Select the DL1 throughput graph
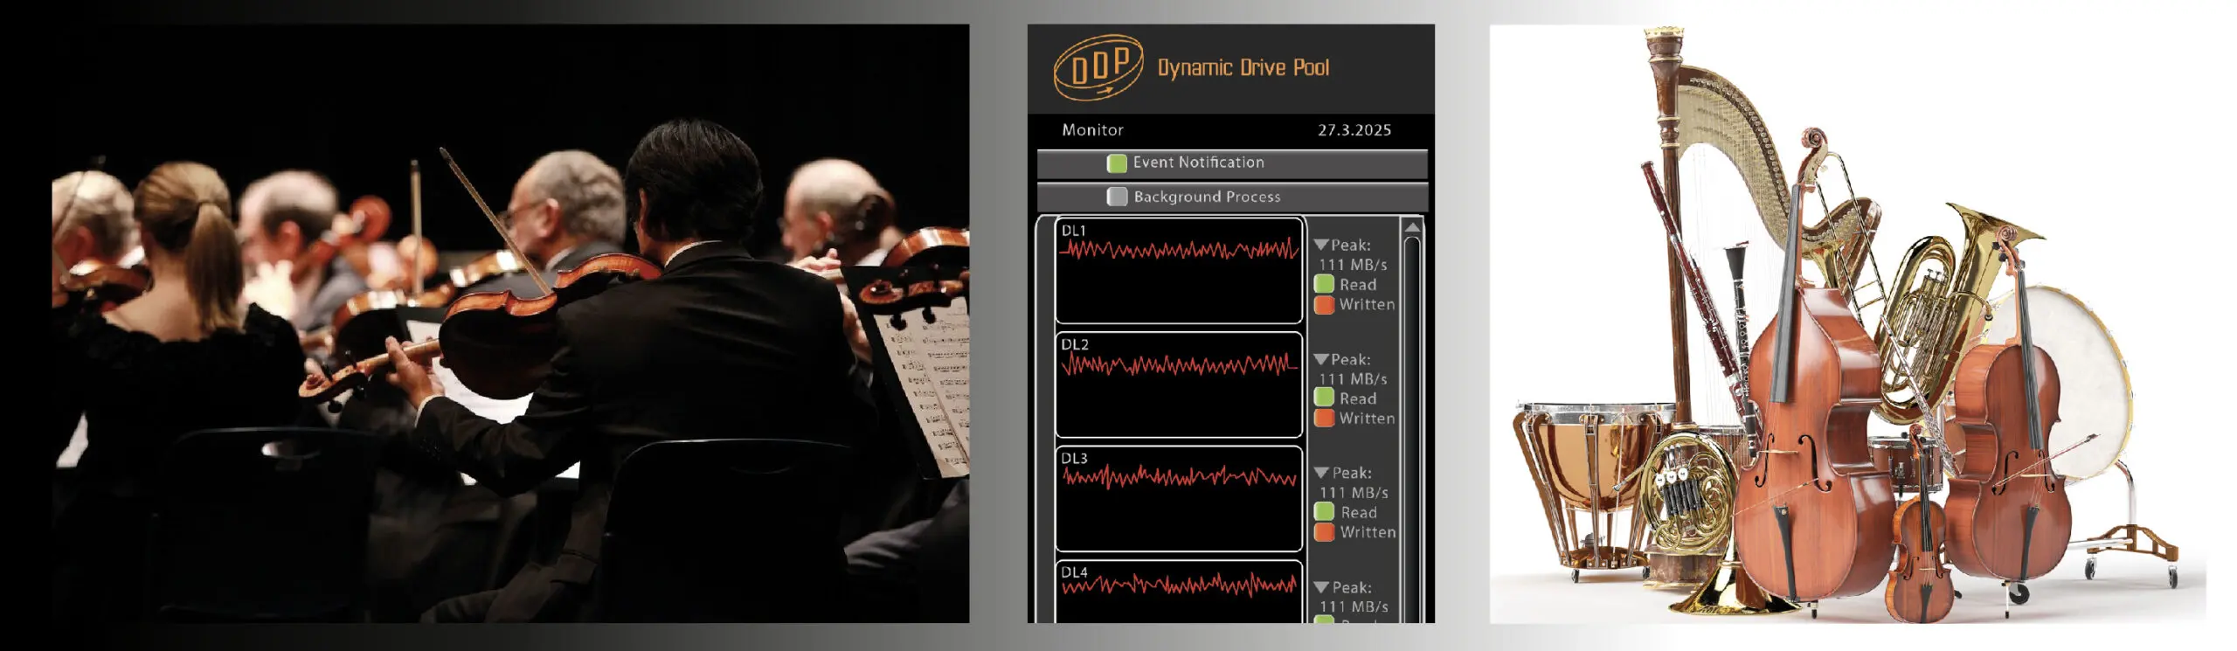 (1179, 271)
